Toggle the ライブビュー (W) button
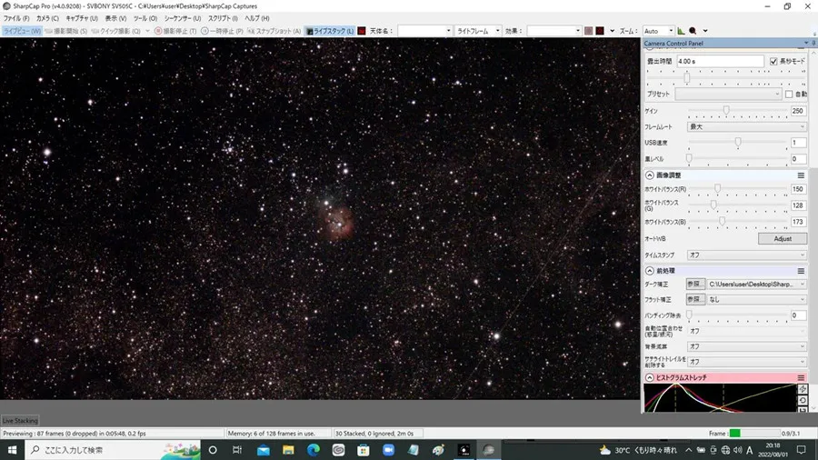818x460 pixels. pos(22,31)
